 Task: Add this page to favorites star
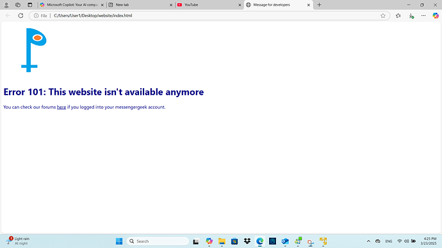[x=383, y=16]
